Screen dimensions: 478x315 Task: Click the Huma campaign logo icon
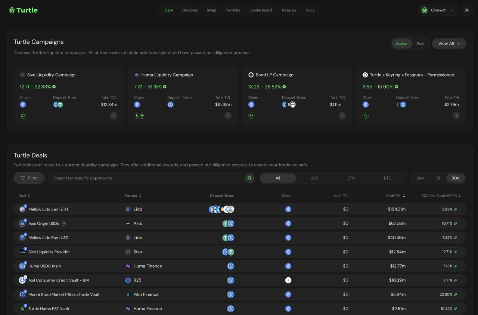(x=137, y=75)
